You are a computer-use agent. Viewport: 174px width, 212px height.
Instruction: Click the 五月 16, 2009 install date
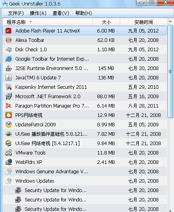point(144,96)
